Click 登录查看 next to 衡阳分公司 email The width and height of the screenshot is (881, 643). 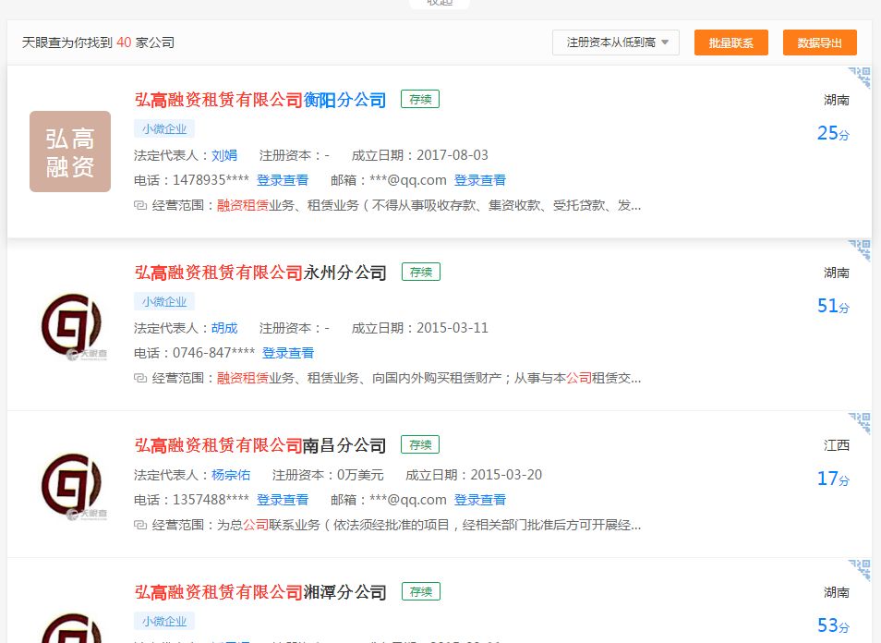coord(480,180)
